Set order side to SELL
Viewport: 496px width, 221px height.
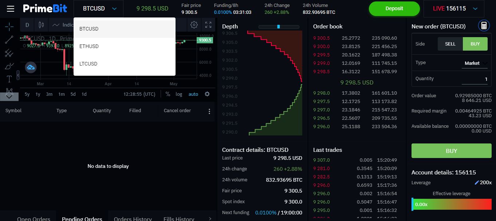(x=450, y=44)
